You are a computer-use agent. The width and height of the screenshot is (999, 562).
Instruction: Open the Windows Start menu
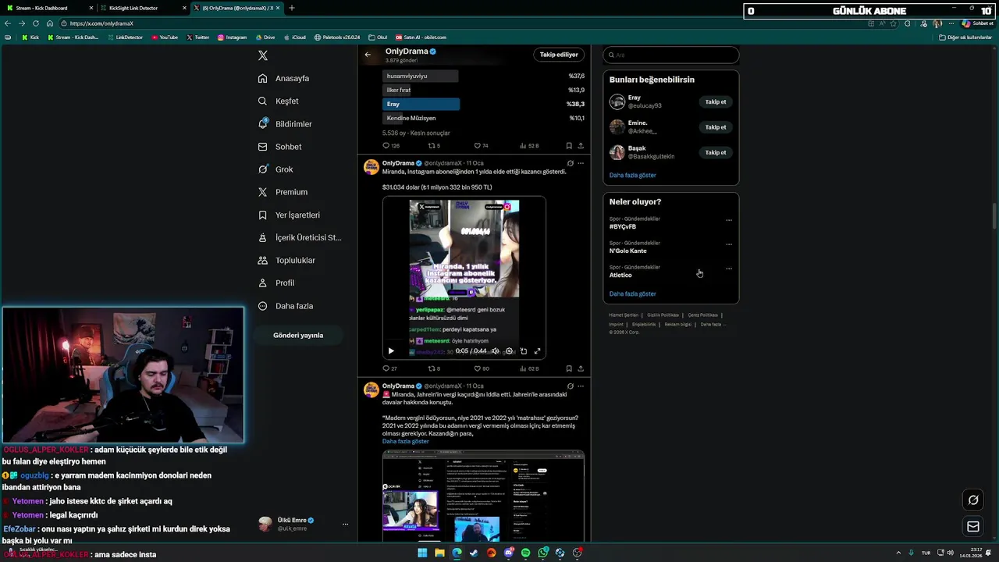(422, 553)
